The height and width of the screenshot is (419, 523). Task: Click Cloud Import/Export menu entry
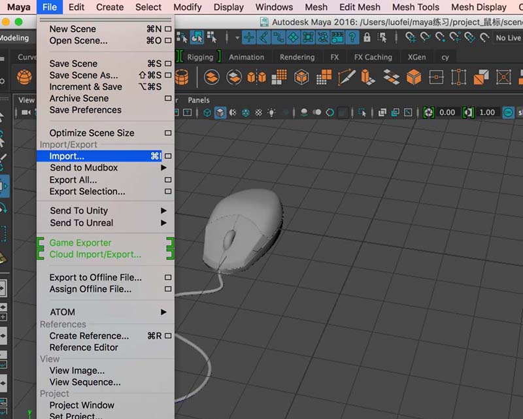click(95, 254)
